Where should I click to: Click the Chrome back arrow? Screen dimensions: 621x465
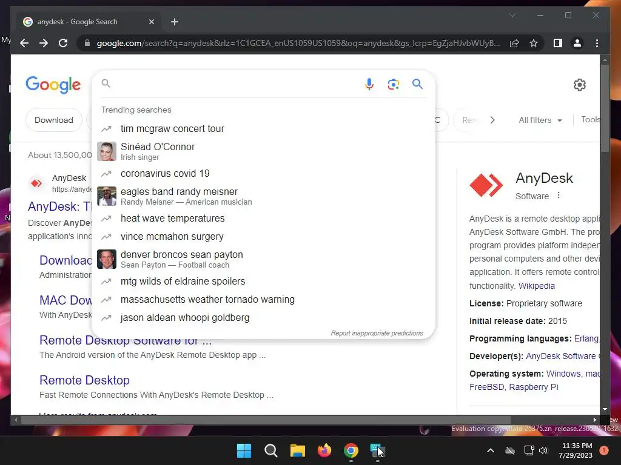coord(24,43)
